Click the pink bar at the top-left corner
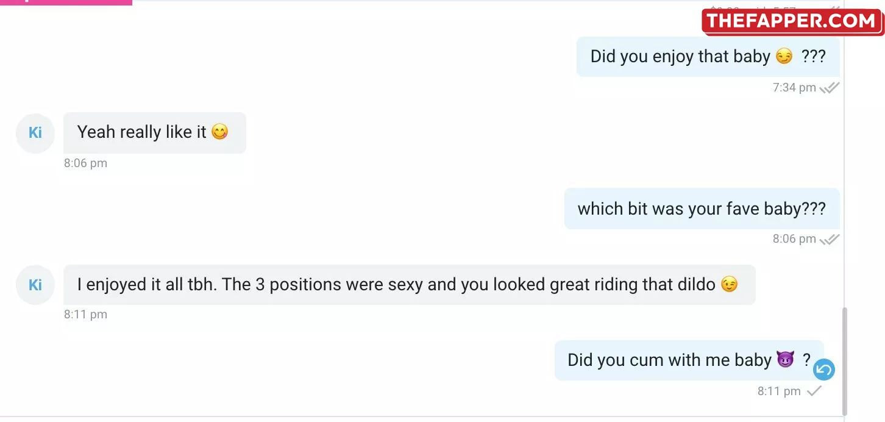 (x=66, y=2)
